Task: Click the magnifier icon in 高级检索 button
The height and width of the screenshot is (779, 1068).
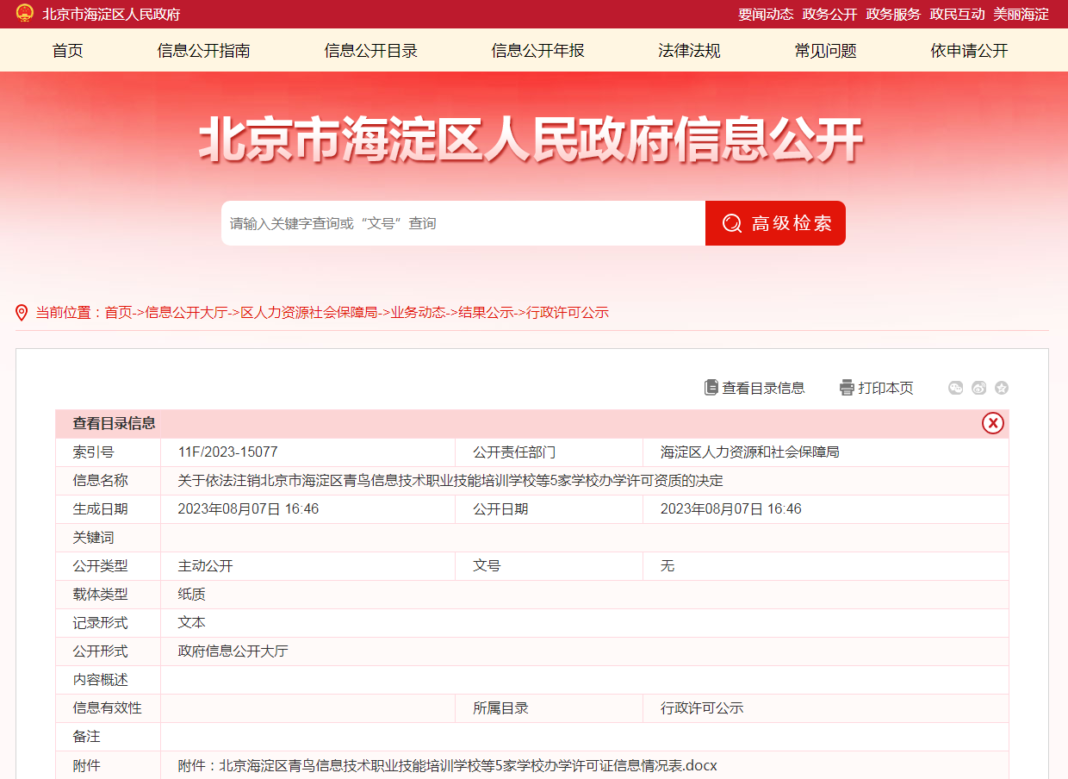Action: pos(732,223)
